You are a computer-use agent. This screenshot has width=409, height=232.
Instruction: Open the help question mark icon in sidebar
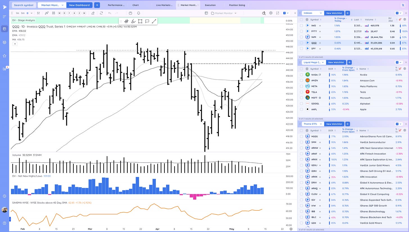tap(4, 223)
